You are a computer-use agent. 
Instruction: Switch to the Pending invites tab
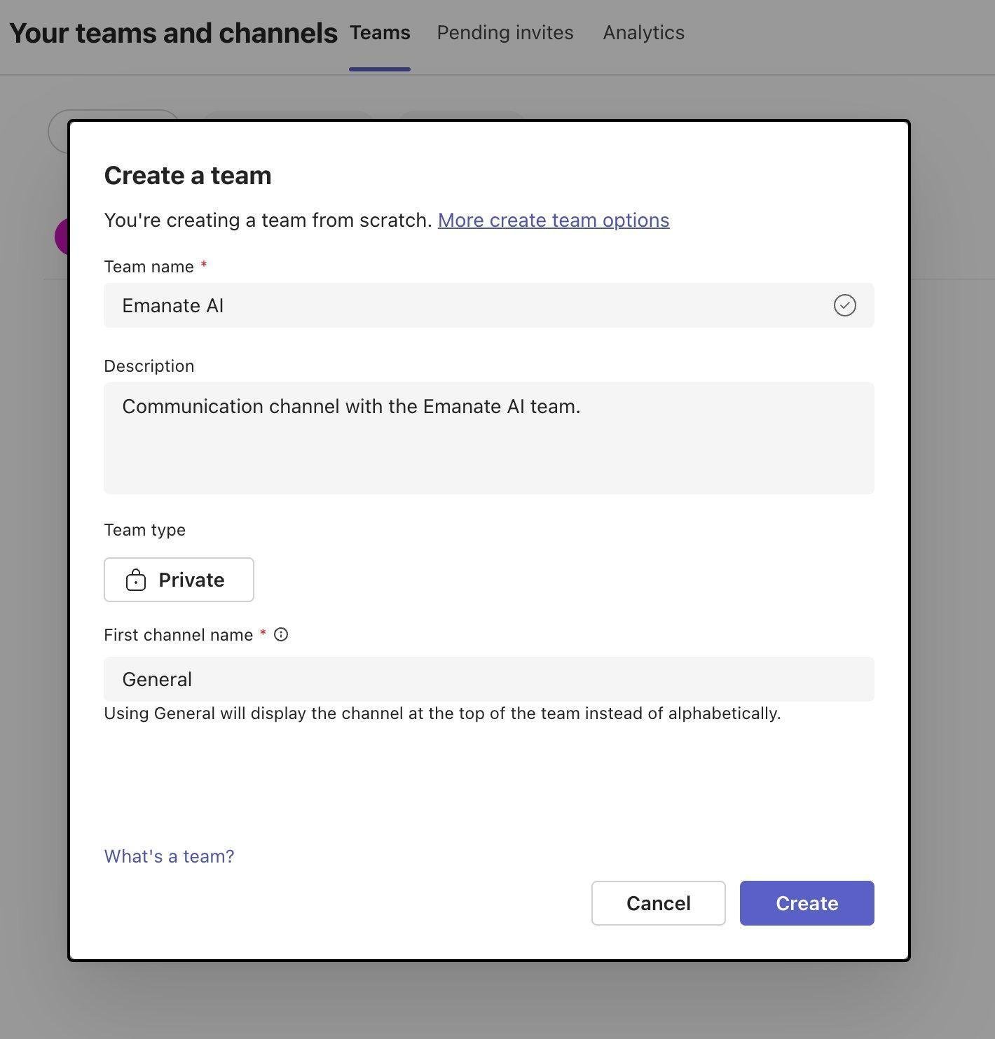(x=505, y=33)
